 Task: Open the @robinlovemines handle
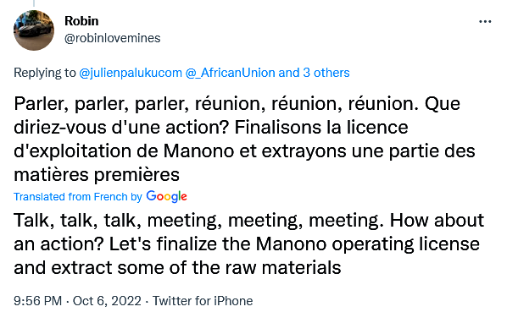point(112,38)
